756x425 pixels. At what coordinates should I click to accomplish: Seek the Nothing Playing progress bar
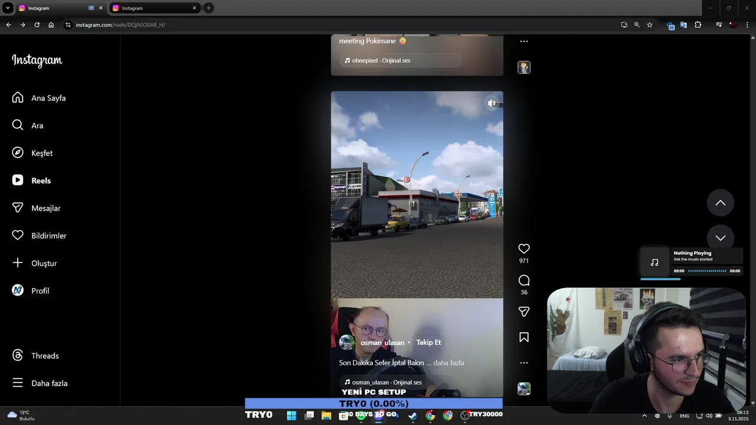click(707, 271)
